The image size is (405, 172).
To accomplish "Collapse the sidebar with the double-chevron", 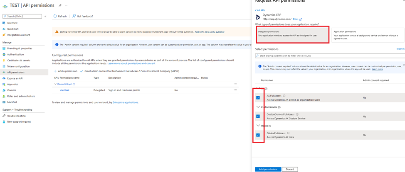I will click(45, 16).
